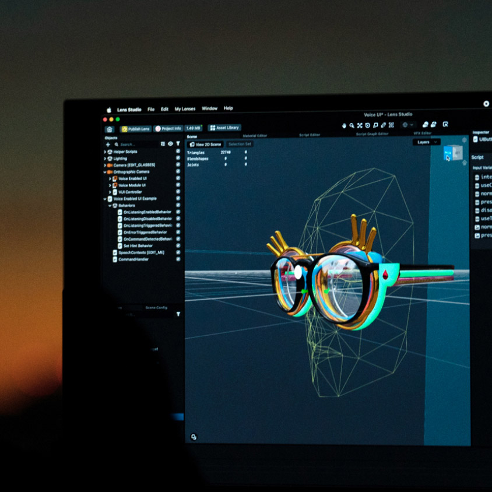The height and width of the screenshot is (492, 492).
Task: Click the home icon in the toolbar
Action: click(109, 129)
